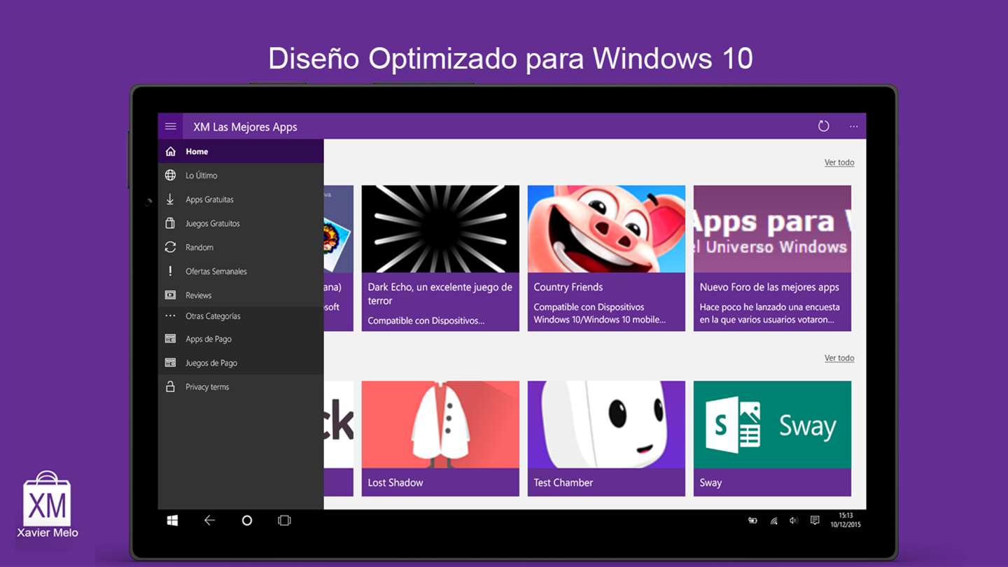Open the Action Center notification icon
This screenshot has width=1008, height=567.
815,520
